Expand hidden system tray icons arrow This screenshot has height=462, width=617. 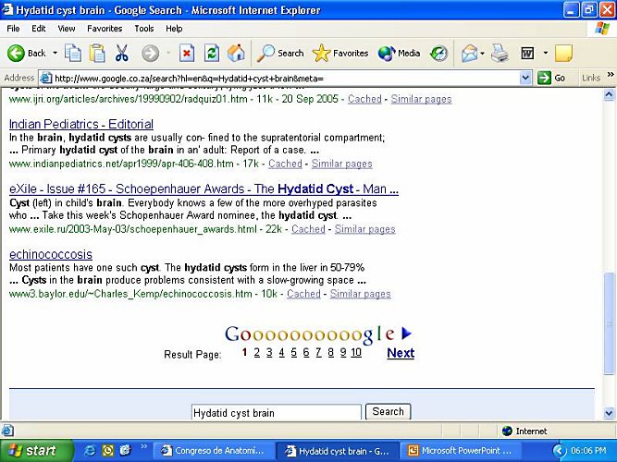[x=559, y=451]
